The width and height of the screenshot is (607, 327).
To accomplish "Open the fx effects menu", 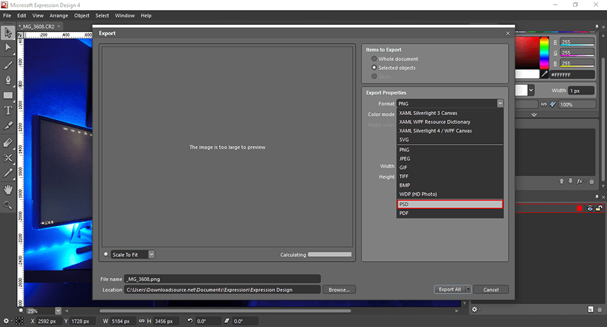I will coord(580,181).
